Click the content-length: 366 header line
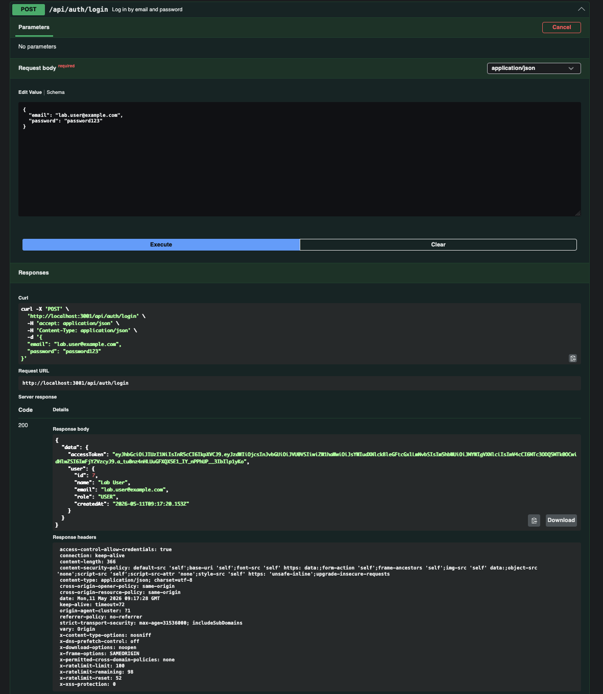This screenshot has height=694, width=603. pyautogui.click(x=88, y=562)
